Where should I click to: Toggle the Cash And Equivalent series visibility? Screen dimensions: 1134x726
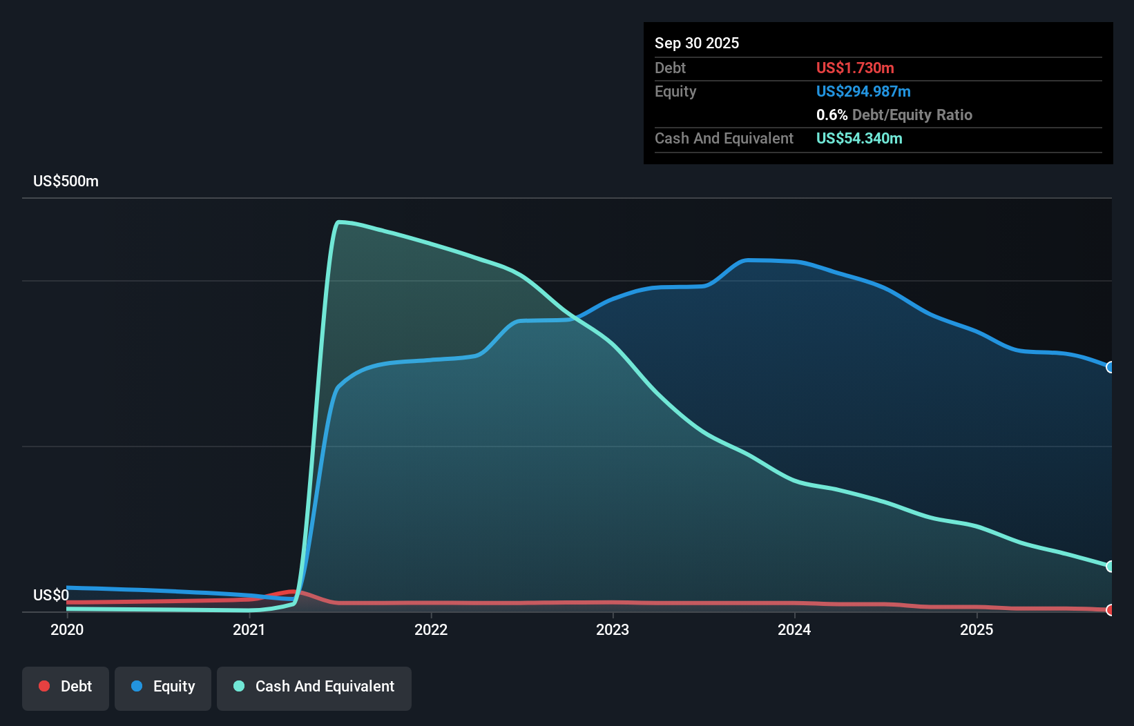314,687
